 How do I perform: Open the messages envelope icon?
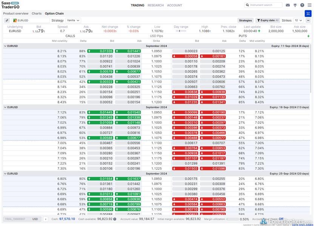pyautogui.click(x=288, y=5)
